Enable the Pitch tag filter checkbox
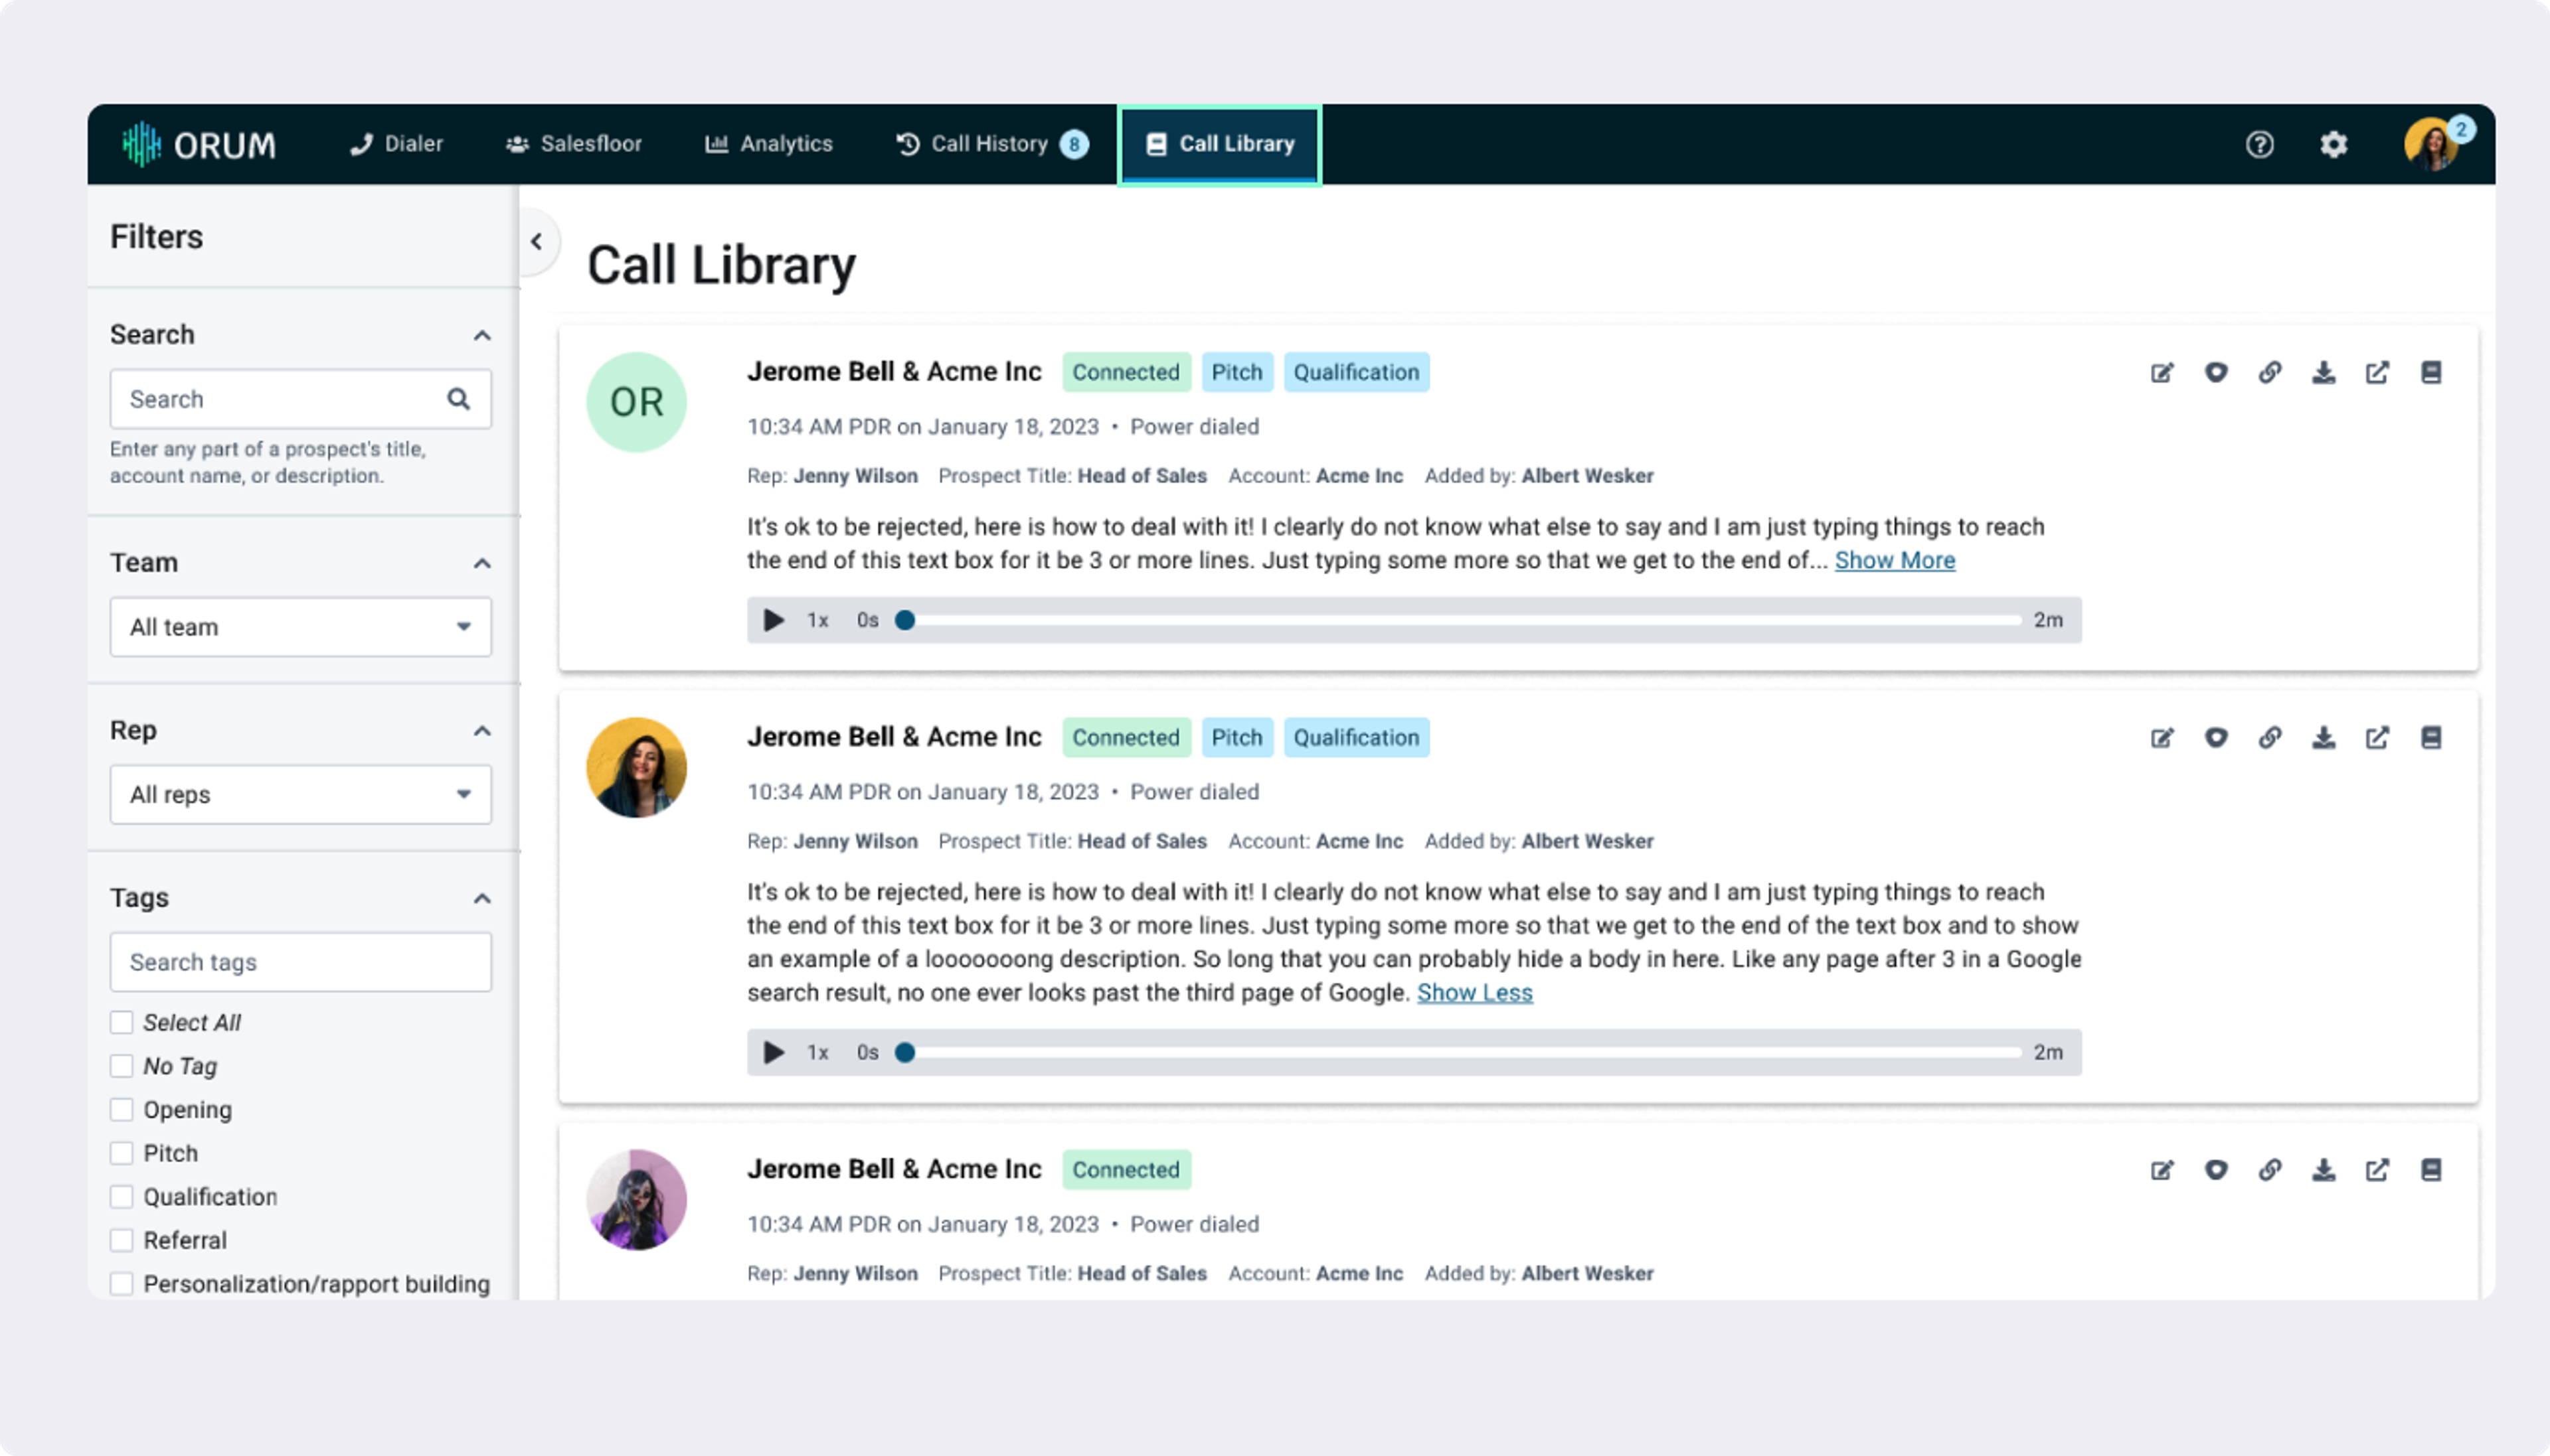2550x1456 pixels. (x=122, y=1153)
